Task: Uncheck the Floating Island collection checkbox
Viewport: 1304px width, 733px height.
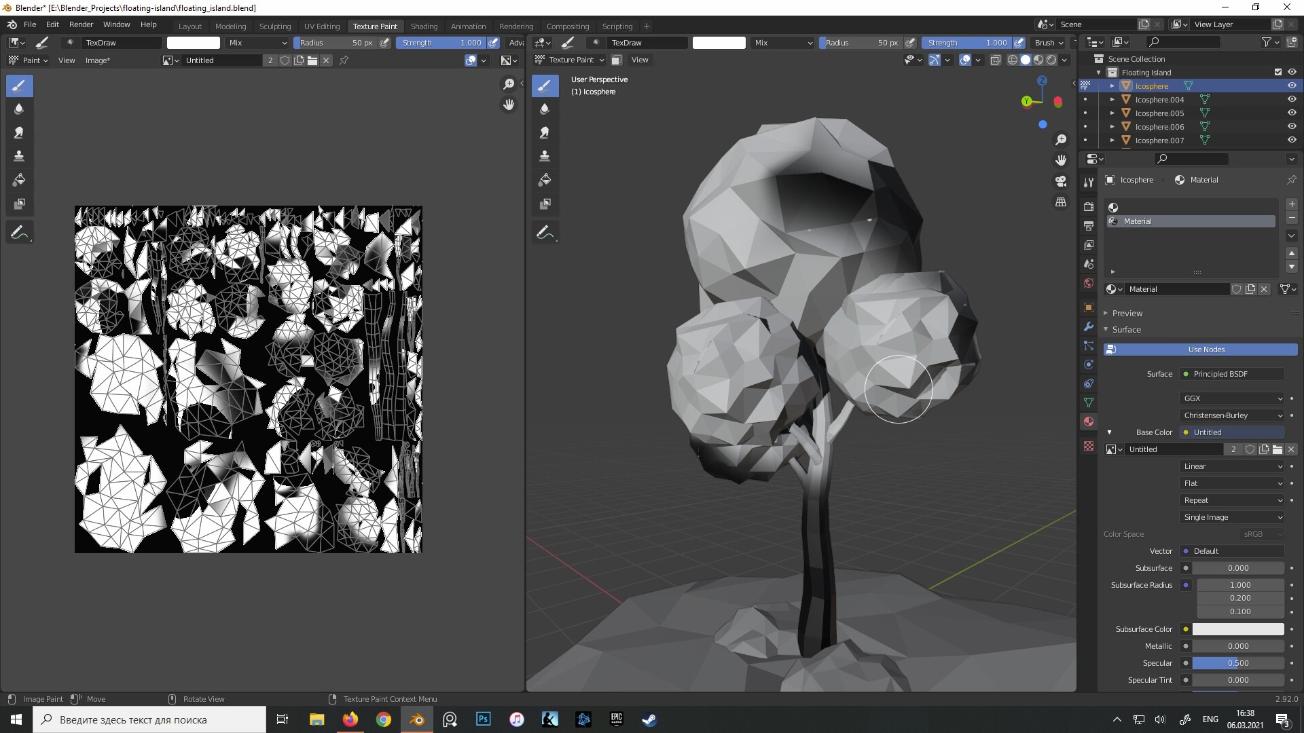Action: point(1278,73)
